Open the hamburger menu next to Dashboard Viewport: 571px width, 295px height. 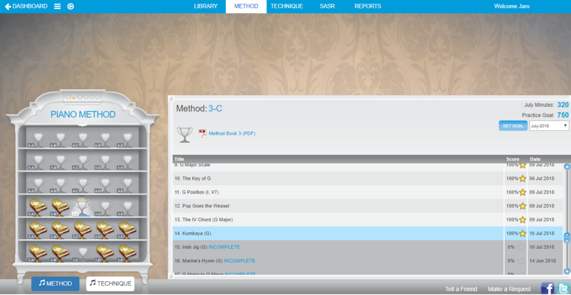coord(57,7)
